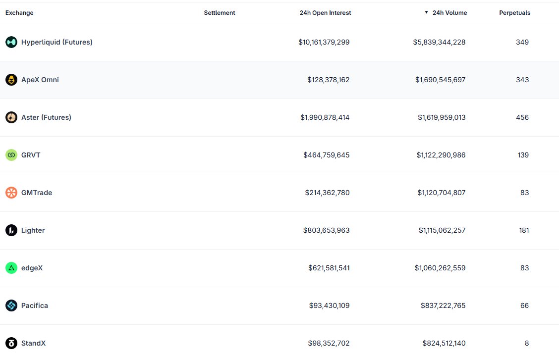Select Aster volume $1,619,959,013

pos(442,117)
